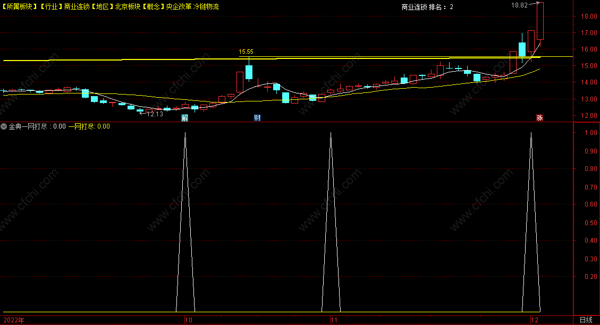Expand the 金典一网打尽 indicator menu arrow
This screenshot has width=600, height=325.
pos(4,126)
